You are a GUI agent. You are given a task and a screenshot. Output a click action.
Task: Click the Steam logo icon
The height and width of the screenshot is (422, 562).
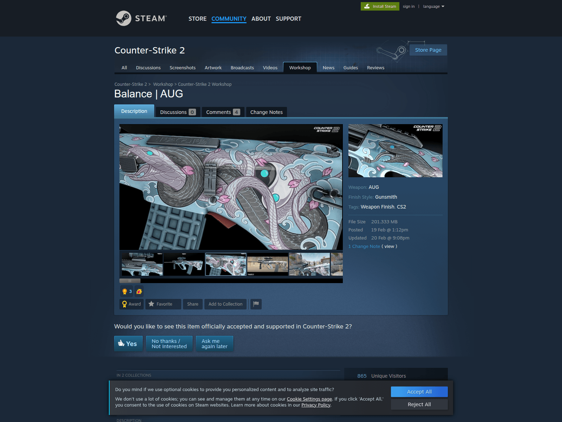(124, 18)
